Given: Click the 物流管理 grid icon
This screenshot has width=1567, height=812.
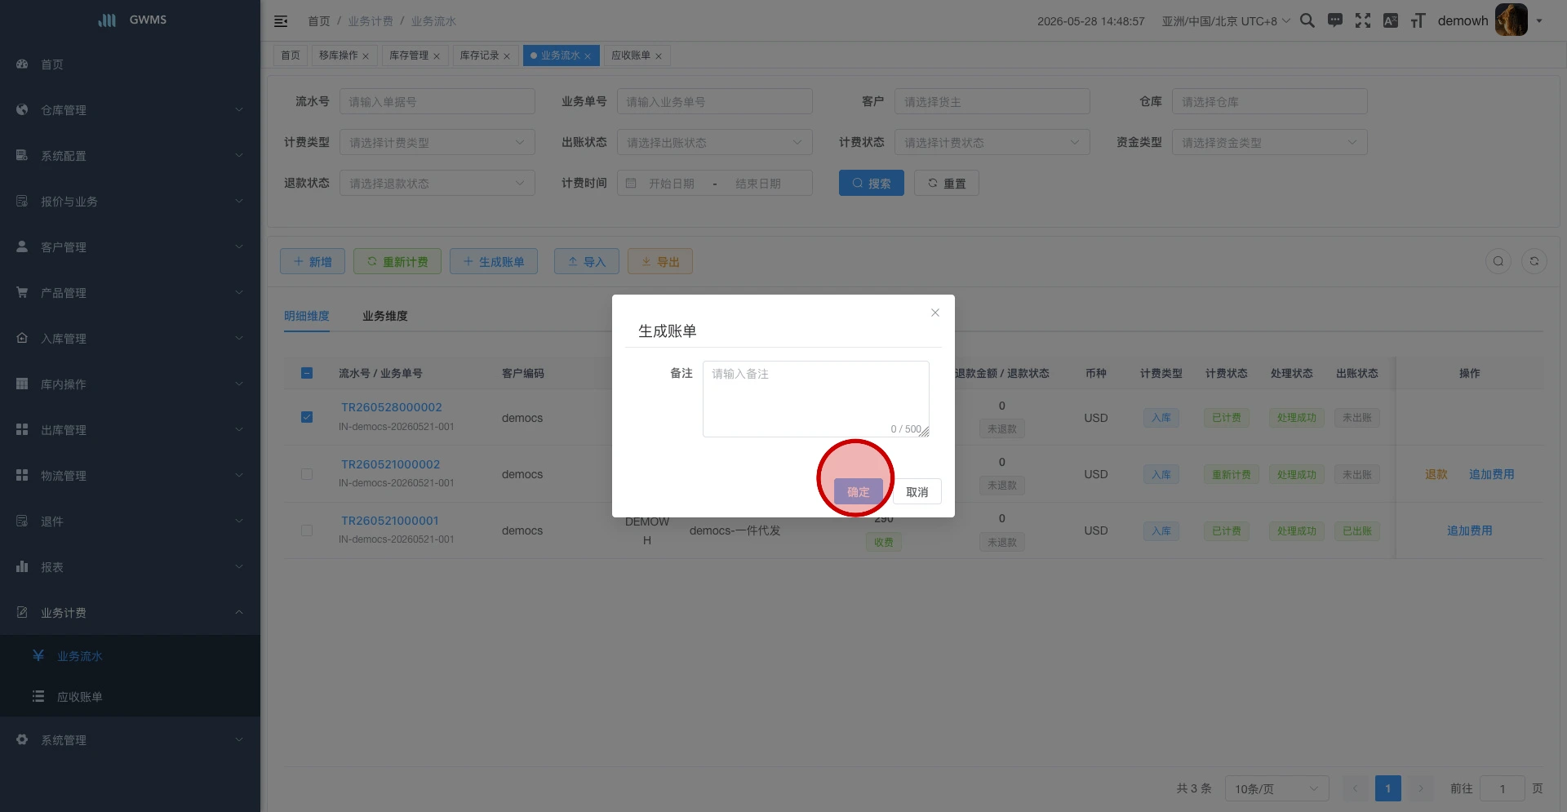Looking at the screenshot, I should click(22, 475).
